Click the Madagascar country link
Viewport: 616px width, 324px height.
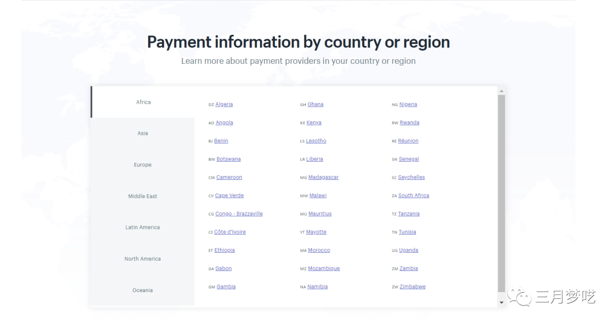(x=323, y=178)
